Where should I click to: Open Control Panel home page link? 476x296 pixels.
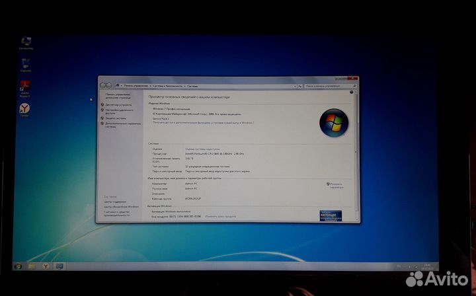click(118, 96)
